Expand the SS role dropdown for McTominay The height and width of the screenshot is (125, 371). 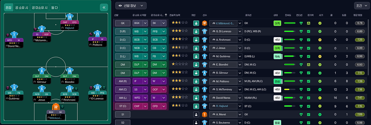click(145, 90)
